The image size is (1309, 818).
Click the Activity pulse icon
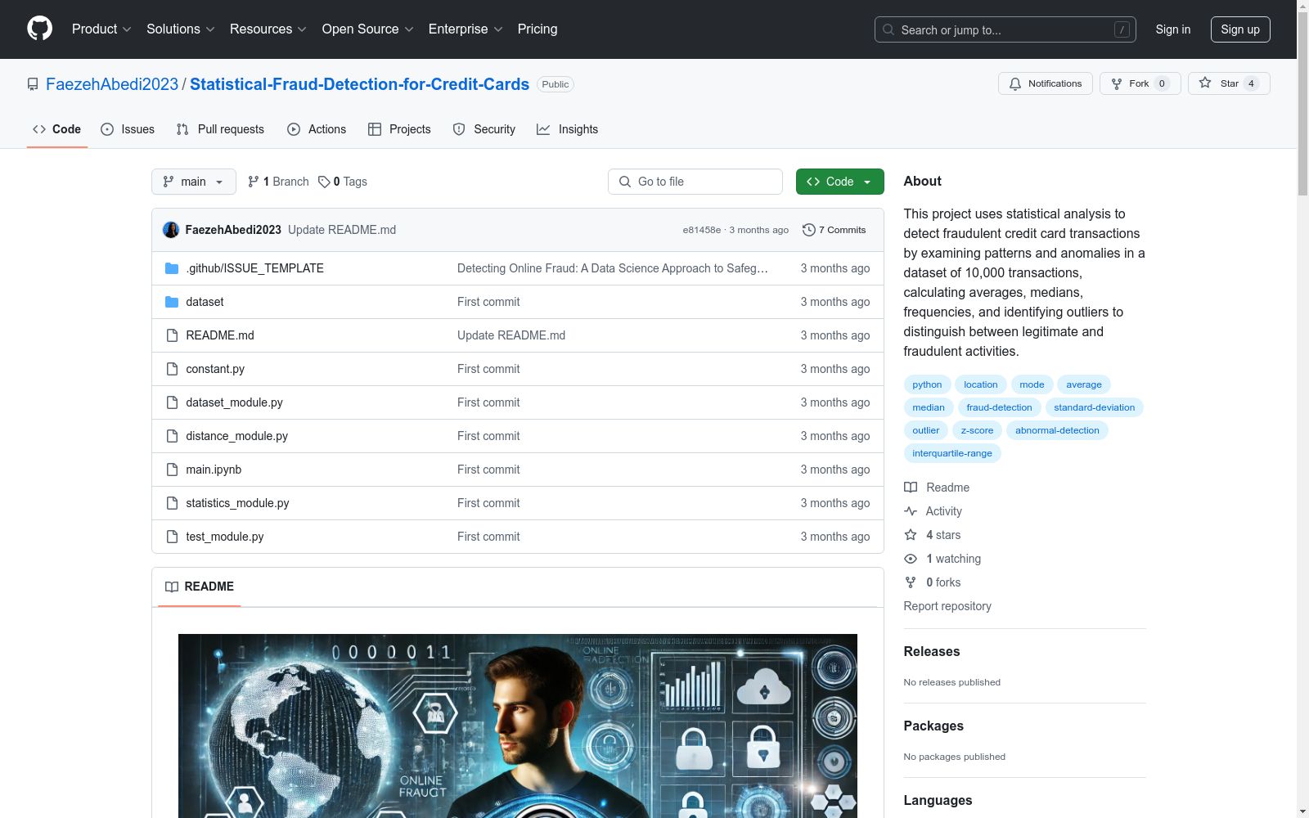(911, 511)
